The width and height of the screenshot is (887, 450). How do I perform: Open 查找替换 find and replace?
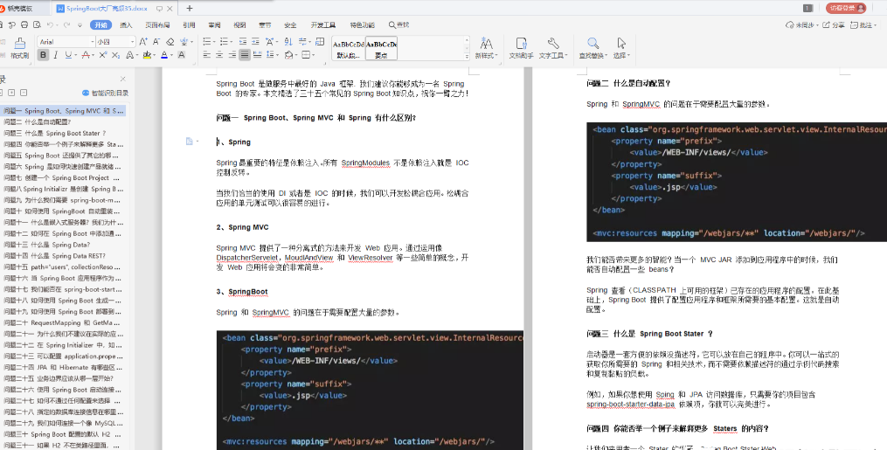(592, 48)
